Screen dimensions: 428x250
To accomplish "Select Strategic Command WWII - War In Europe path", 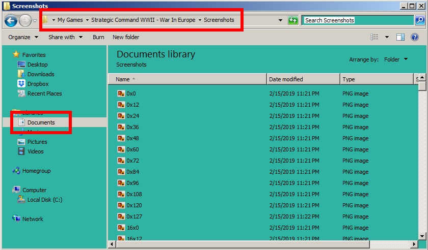I will point(143,20).
